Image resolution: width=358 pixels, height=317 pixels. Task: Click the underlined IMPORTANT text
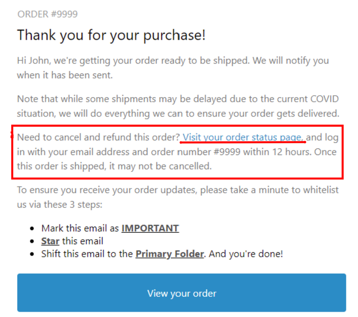coord(150,228)
